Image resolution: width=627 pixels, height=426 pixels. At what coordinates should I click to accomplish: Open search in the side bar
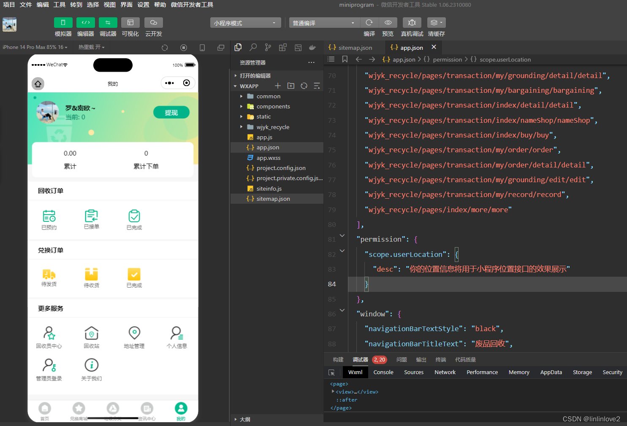[253, 47]
